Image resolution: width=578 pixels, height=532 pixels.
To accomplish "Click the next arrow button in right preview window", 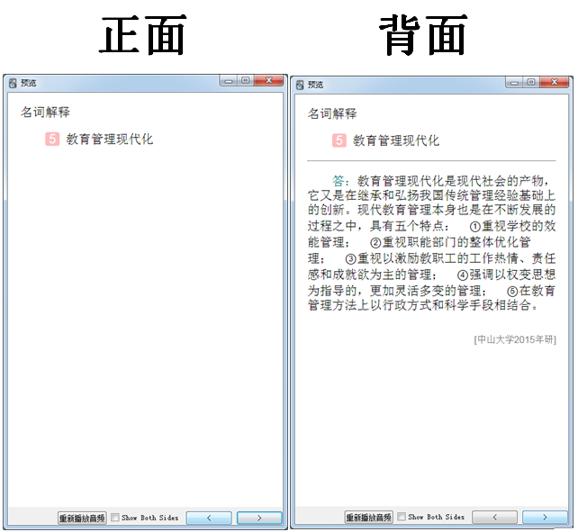I will coord(545,518).
